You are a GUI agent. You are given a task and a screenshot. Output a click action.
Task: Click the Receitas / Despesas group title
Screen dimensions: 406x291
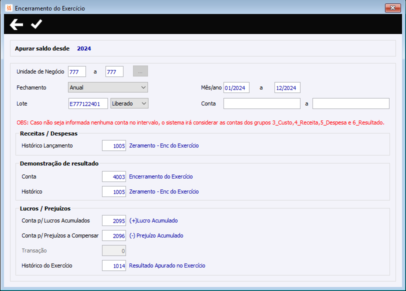(x=48, y=133)
